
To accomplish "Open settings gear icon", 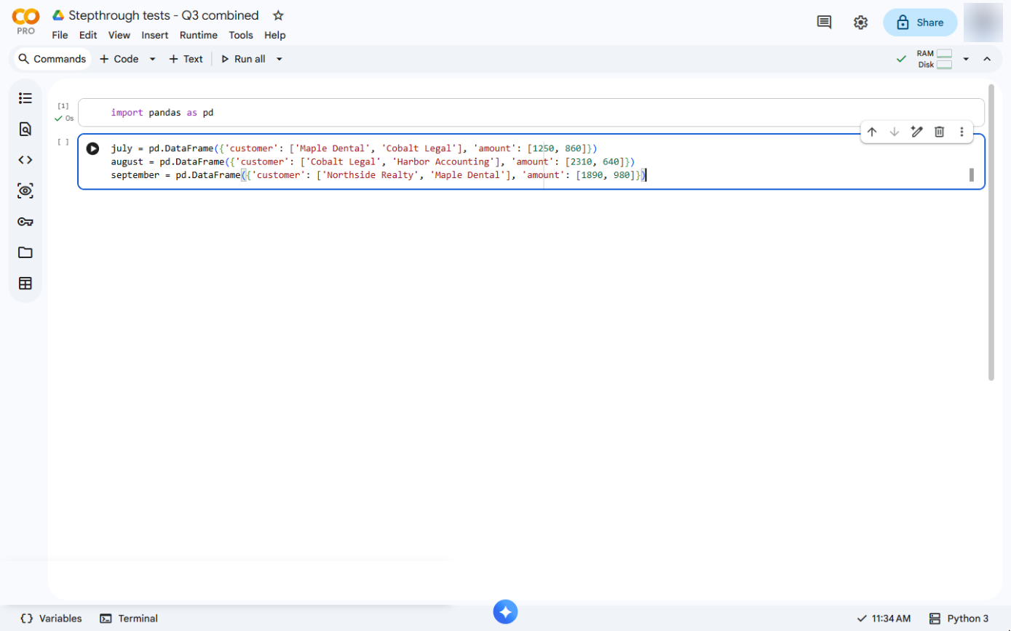I will 860,23.
